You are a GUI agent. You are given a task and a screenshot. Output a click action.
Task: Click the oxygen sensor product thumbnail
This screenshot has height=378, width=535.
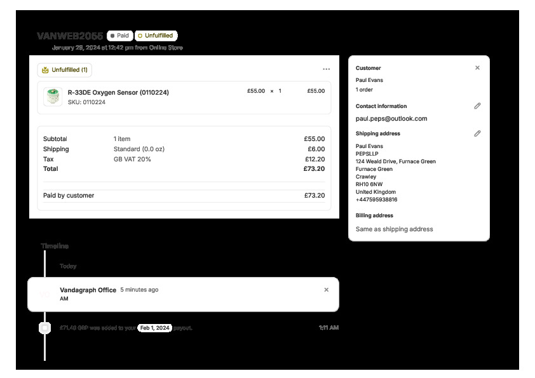click(x=52, y=97)
